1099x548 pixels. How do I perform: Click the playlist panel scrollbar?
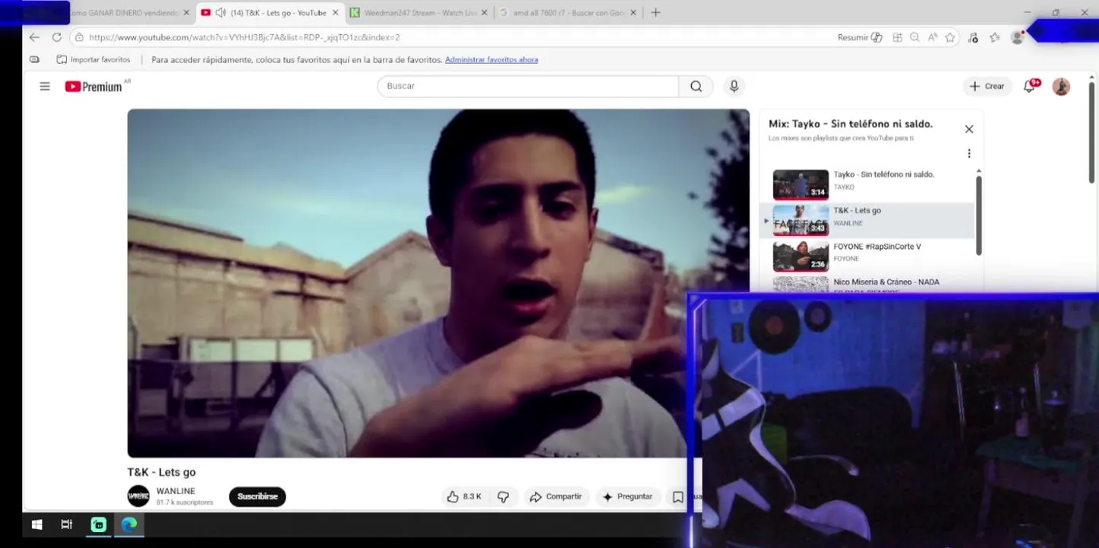[x=979, y=216]
